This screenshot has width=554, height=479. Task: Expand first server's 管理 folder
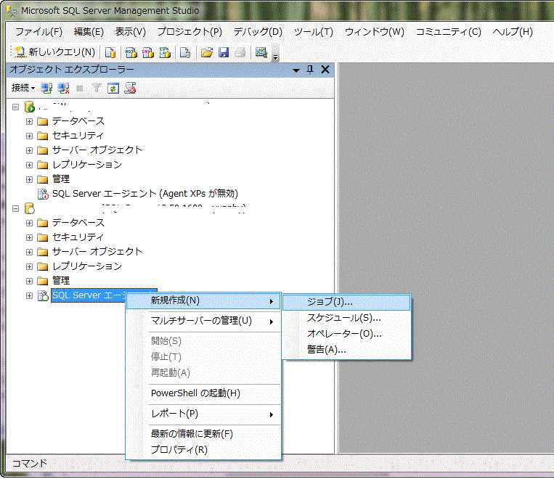[29, 179]
